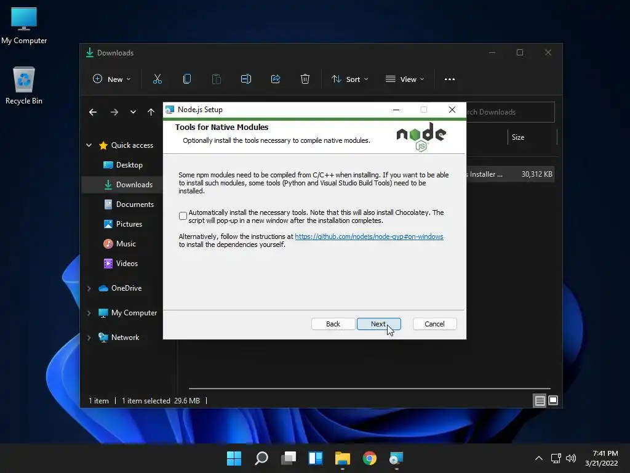630x473 pixels.
Task: Select OneDrive in the navigation pane
Action: (x=120, y=288)
